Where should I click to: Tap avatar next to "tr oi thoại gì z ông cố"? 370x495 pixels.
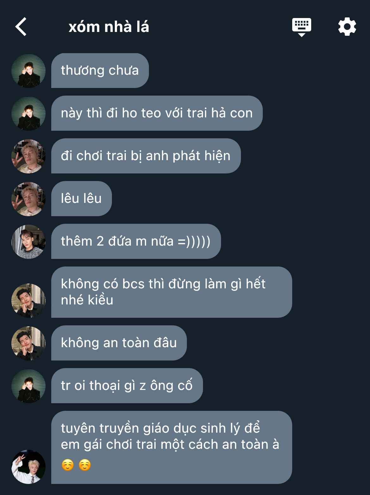coord(28,386)
